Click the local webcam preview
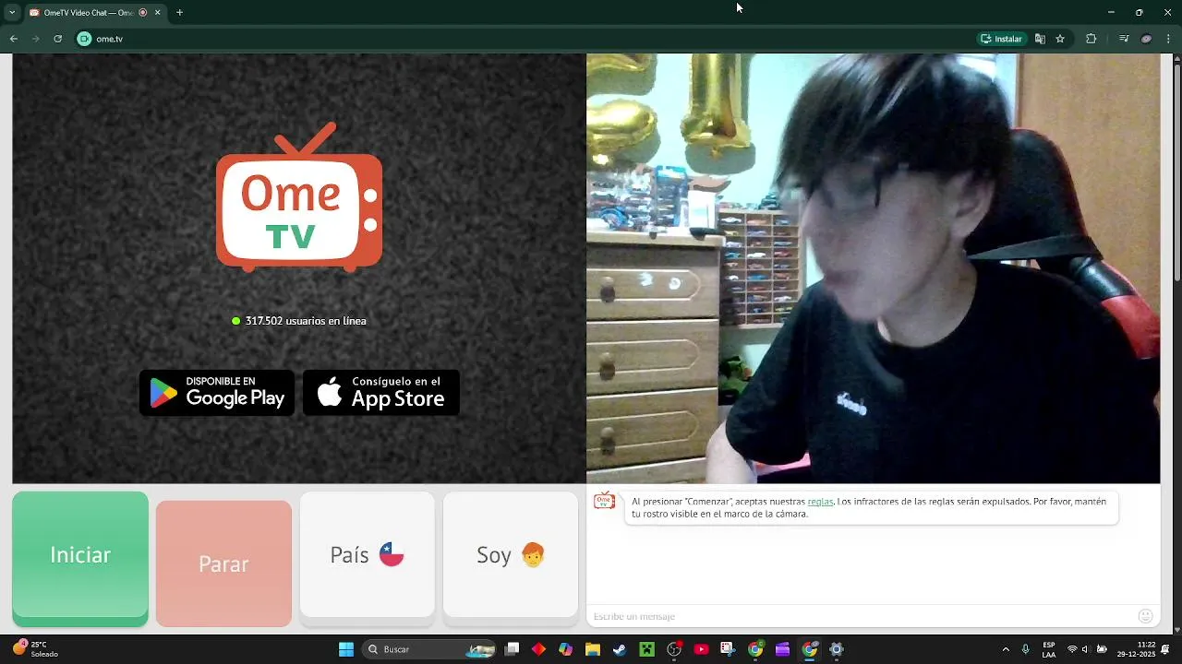The height and width of the screenshot is (664, 1182). (873, 268)
